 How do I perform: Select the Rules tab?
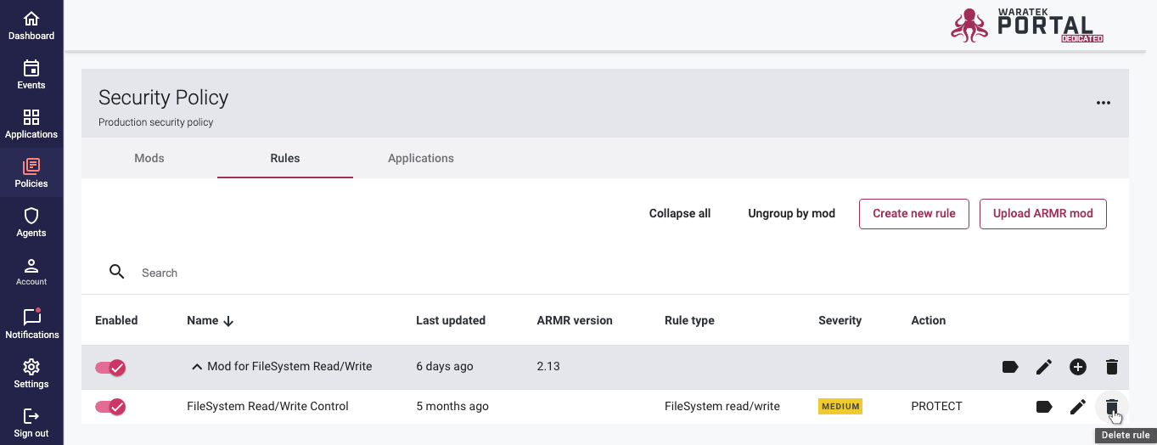(x=285, y=158)
